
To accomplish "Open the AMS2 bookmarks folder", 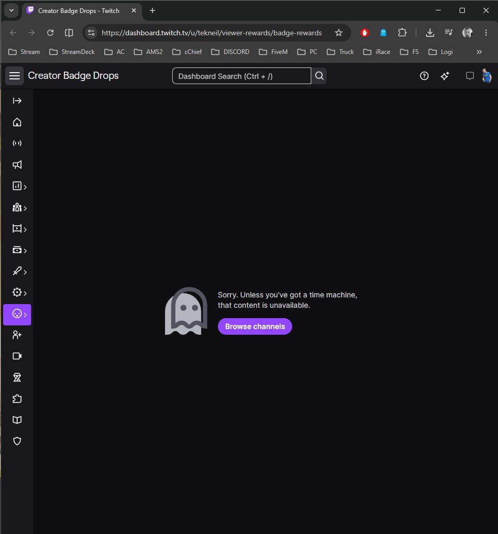I will coord(148,52).
